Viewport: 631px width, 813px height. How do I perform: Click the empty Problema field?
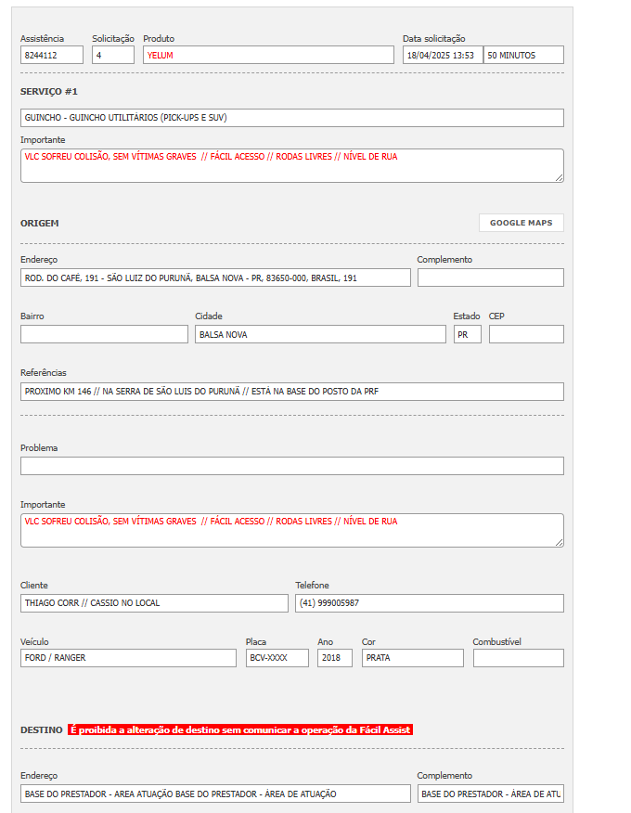[291, 466]
